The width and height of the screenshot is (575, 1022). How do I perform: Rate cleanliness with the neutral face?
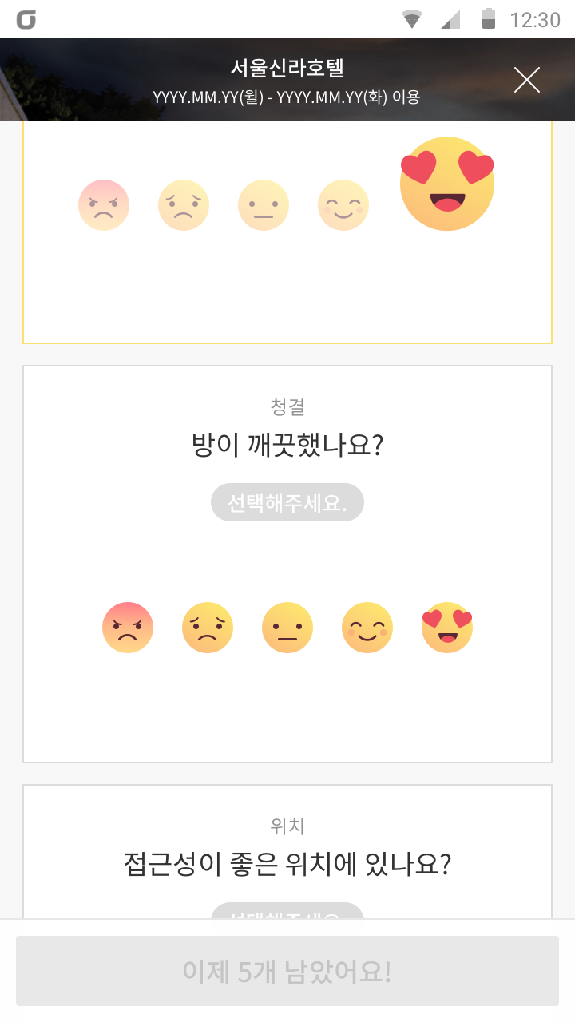click(x=287, y=628)
